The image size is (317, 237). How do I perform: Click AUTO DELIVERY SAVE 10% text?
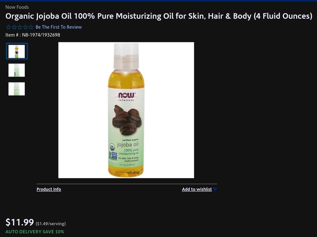click(35, 232)
